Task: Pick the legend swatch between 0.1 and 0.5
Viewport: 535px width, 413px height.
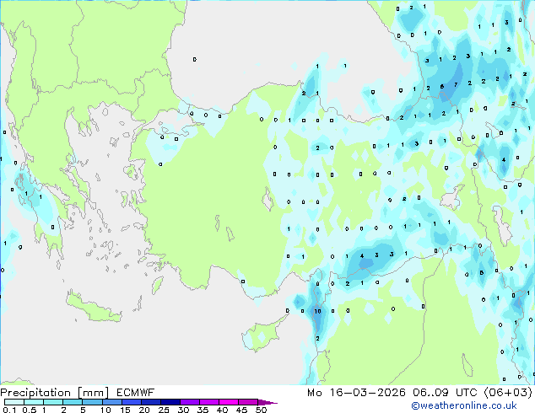Action: pyautogui.click(x=14, y=402)
